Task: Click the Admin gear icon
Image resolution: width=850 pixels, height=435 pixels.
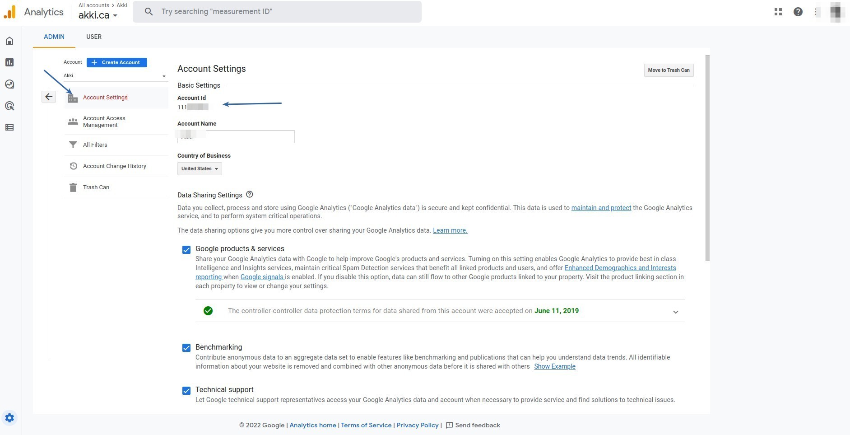Action: 9,418
